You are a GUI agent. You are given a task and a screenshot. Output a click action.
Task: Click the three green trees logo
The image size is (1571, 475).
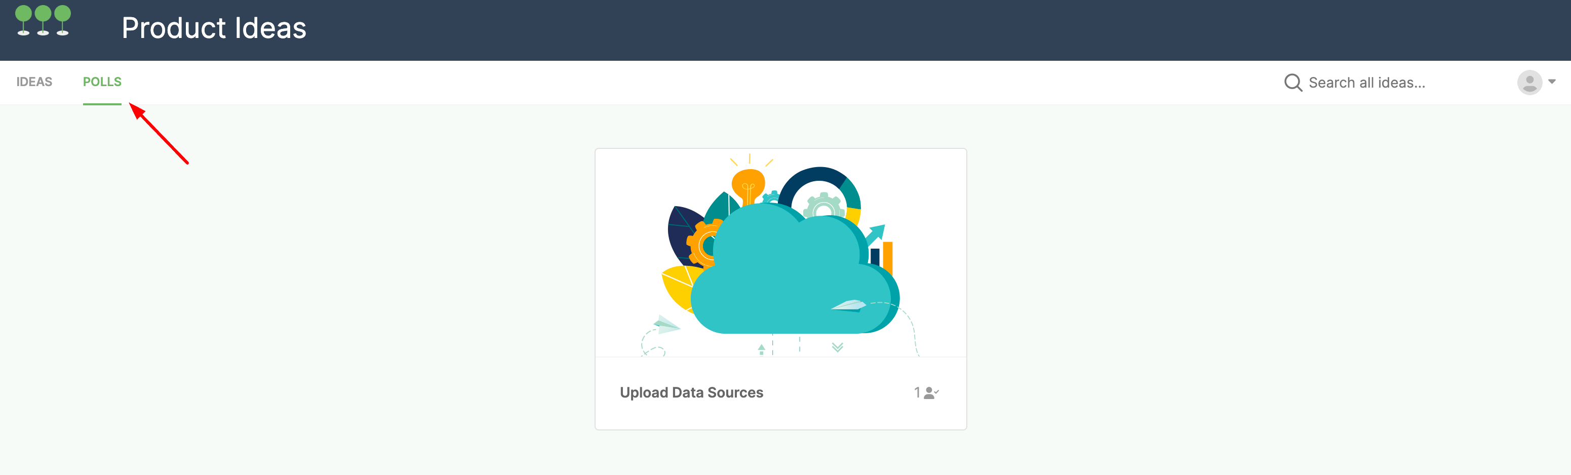click(x=43, y=21)
